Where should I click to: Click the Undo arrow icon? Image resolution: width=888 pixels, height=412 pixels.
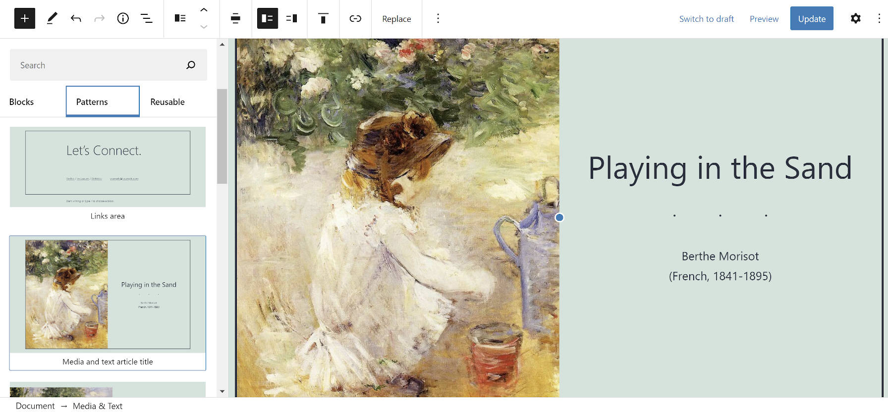[x=76, y=19]
